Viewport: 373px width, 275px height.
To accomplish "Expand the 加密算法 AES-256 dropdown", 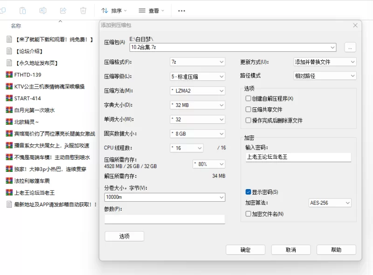I will (x=330, y=203).
